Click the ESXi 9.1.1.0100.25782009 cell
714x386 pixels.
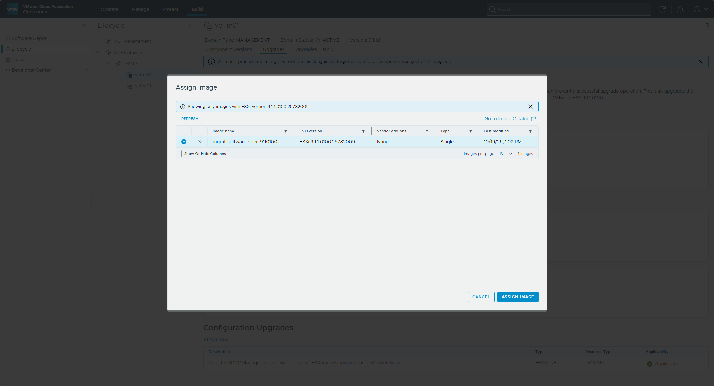coord(327,142)
